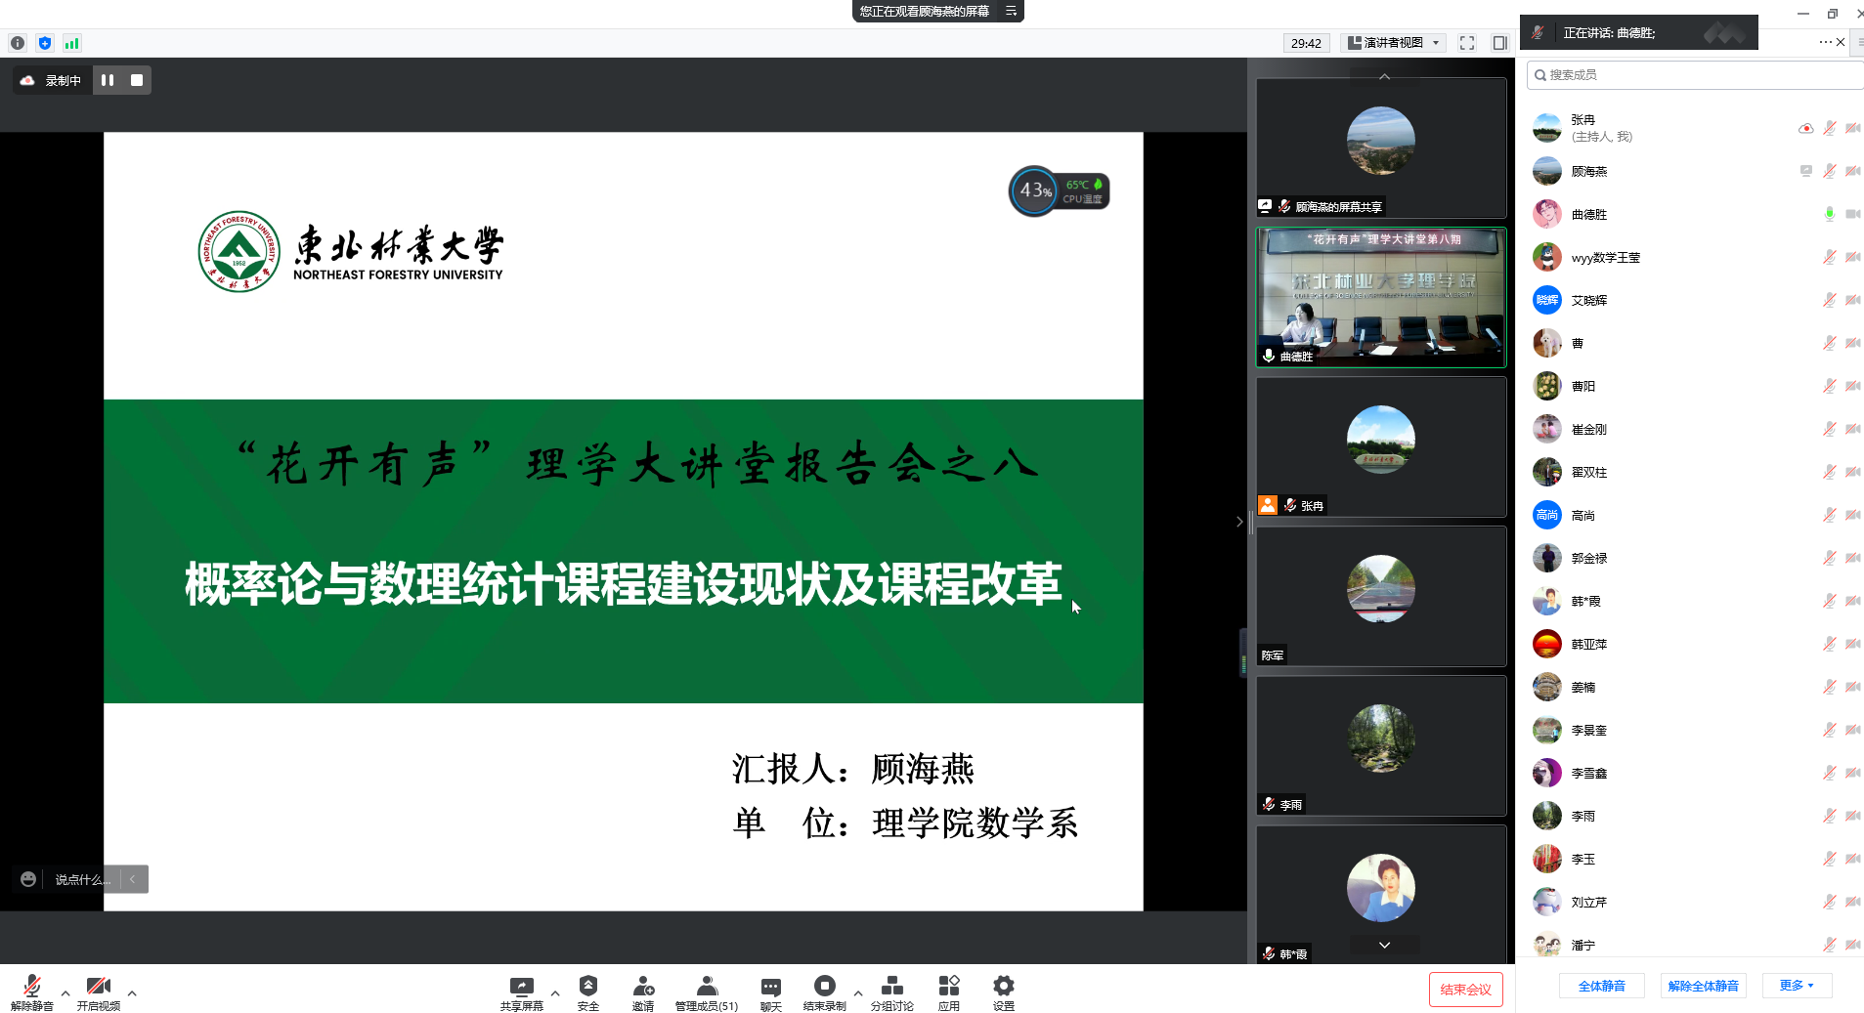The image size is (1864, 1013).
Task: Expand the 更多 dropdown in member panel
Action: pos(1797,986)
